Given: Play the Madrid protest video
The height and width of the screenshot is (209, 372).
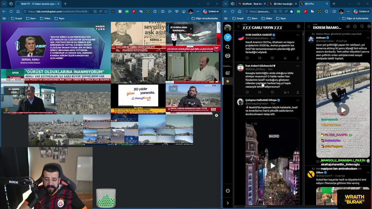Looking at the screenshot, I should point(272,166).
